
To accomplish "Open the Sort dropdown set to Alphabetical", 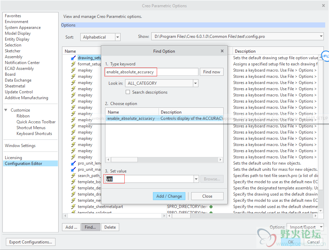I will point(118,37).
